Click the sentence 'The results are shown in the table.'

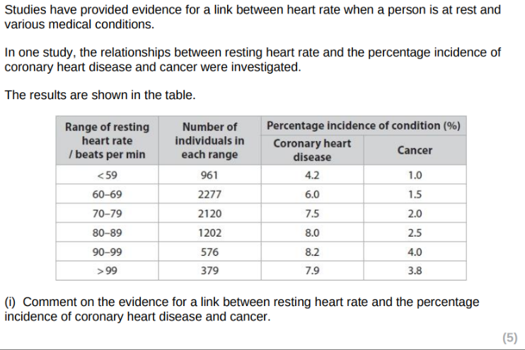100,95
